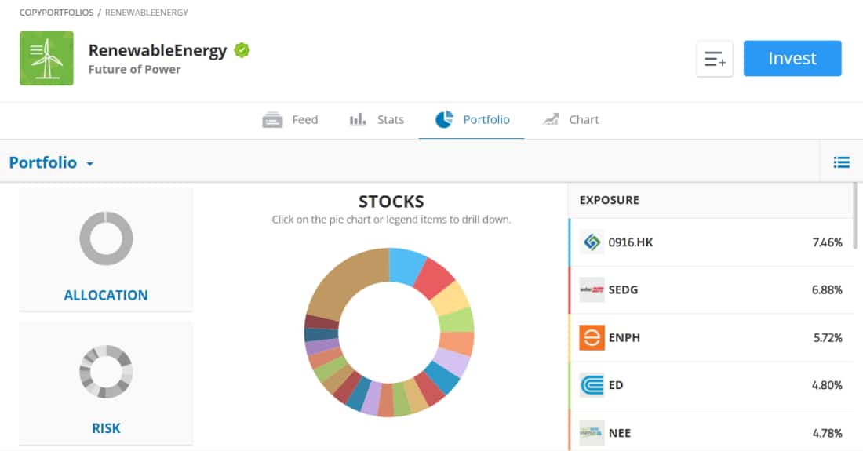Viewport: 863px width, 451px height.
Task: Open the SEDG company logo
Action: (592, 290)
